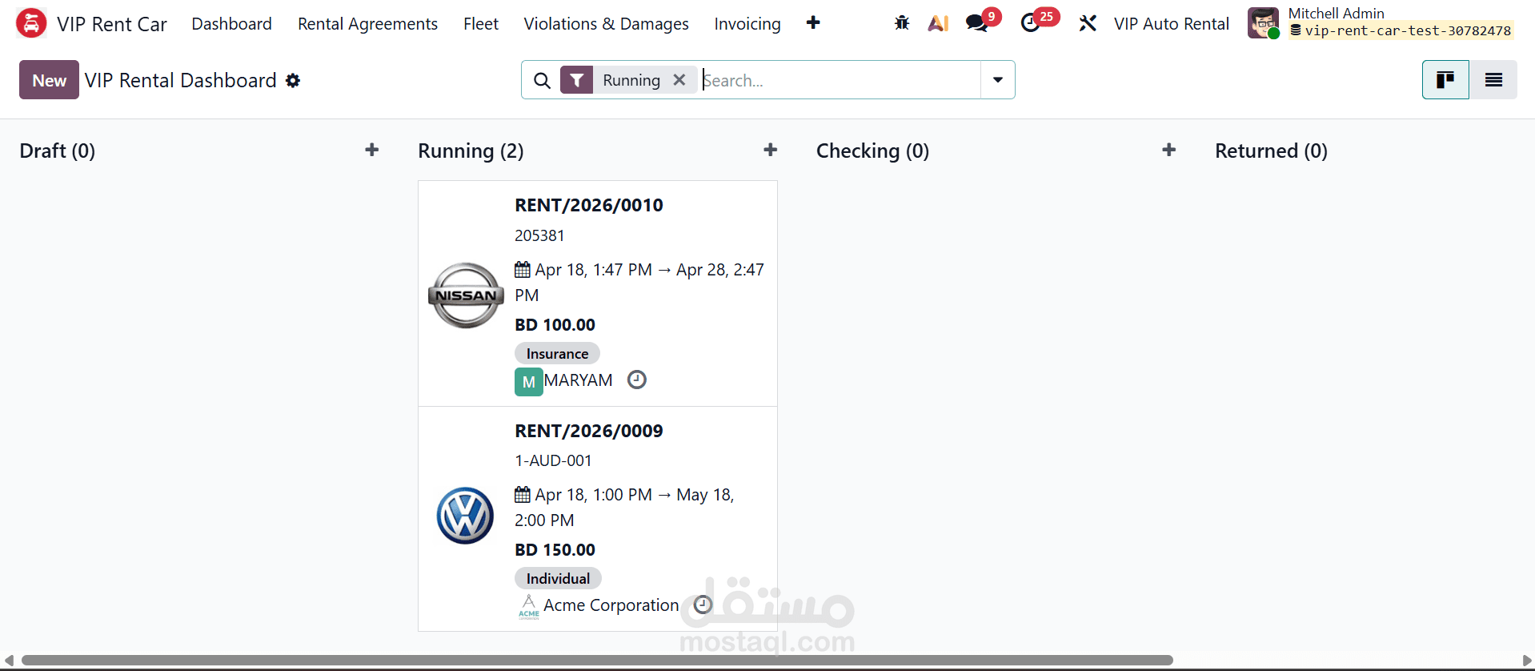Switch to List view
1535x671 pixels.
[x=1493, y=80]
